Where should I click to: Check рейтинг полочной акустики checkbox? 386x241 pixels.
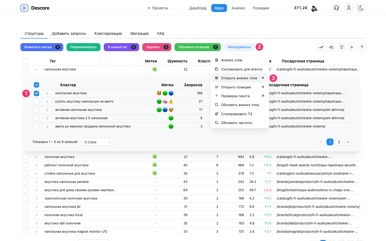[26, 165]
